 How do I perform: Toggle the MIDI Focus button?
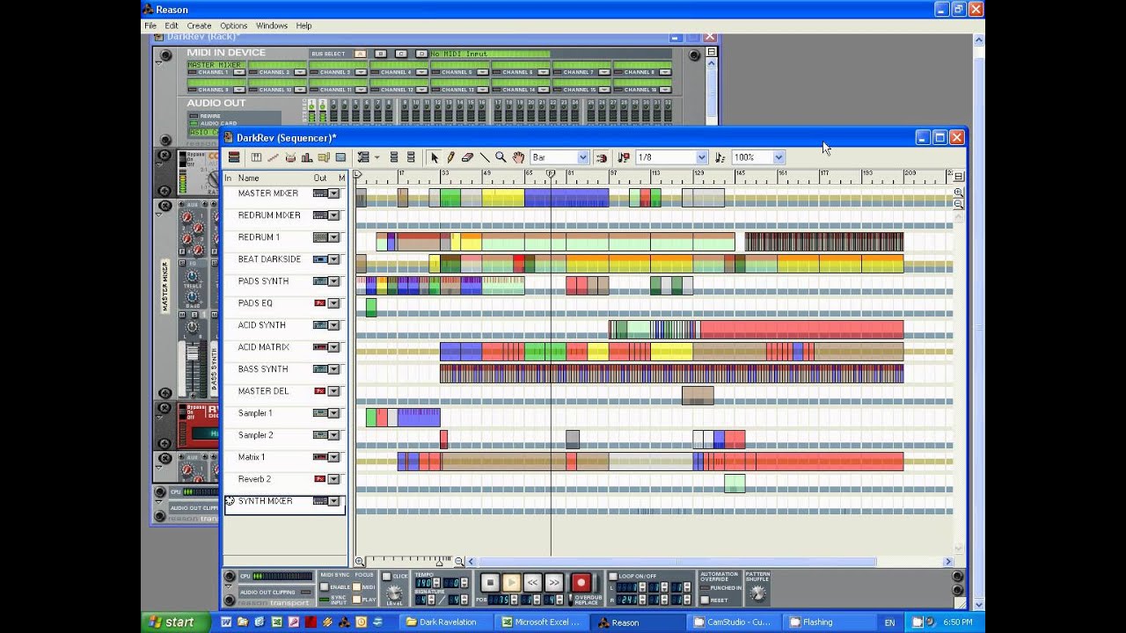(x=356, y=586)
